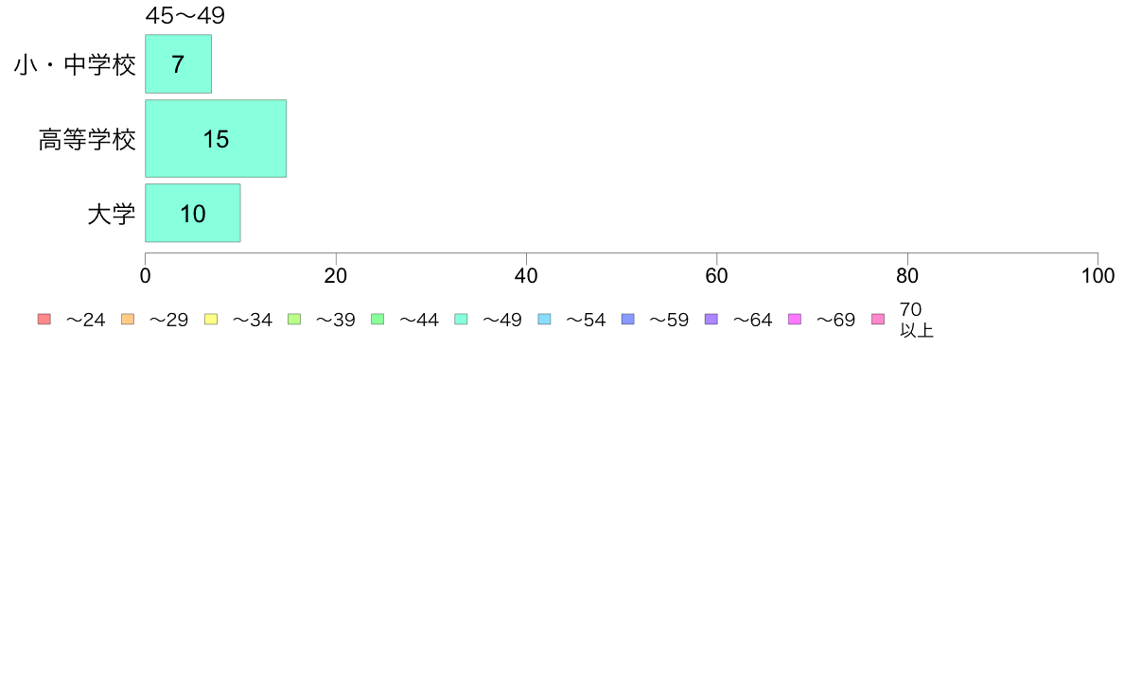Select the 小・中学校 axis label
The height and width of the screenshot is (696, 1124).
click(75, 64)
